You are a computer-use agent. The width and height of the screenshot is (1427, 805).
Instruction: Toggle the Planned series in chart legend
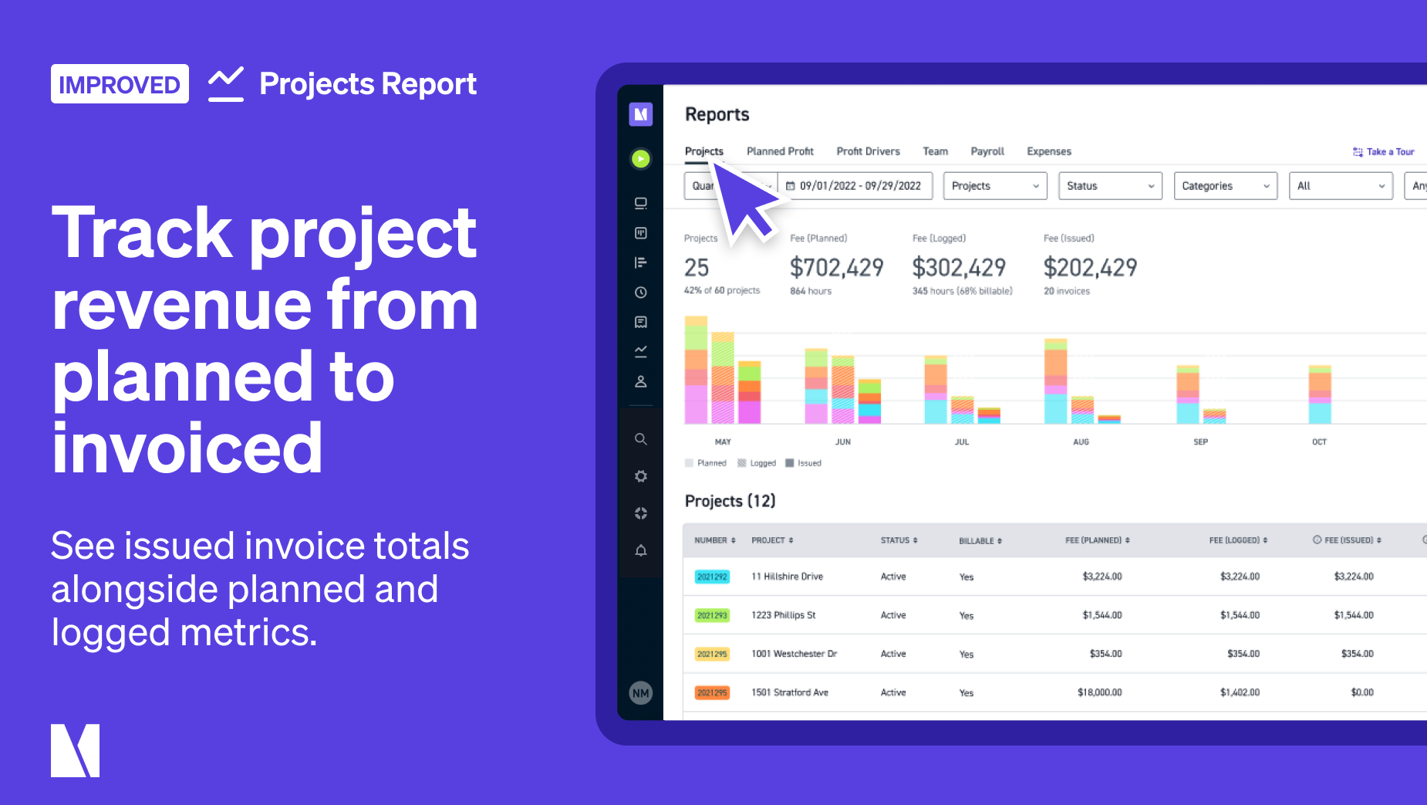(x=705, y=463)
